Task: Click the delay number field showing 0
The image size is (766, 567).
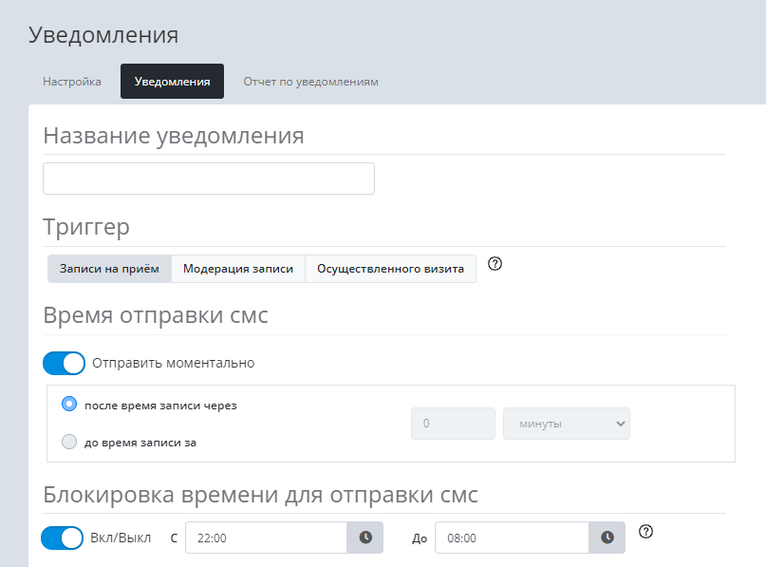Action: tap(453, 424)
